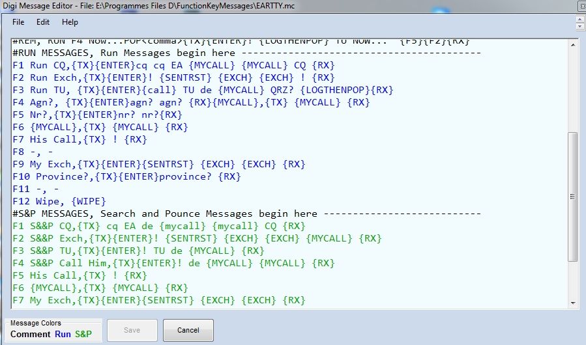Click the text editor's scroll up arrow

tap(573, 45)
